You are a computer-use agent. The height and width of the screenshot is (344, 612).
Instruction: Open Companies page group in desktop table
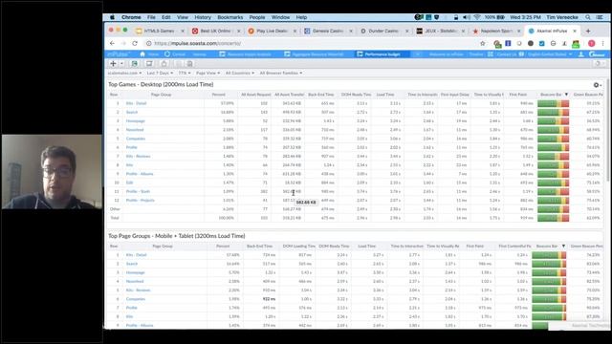tap(136, 139)
